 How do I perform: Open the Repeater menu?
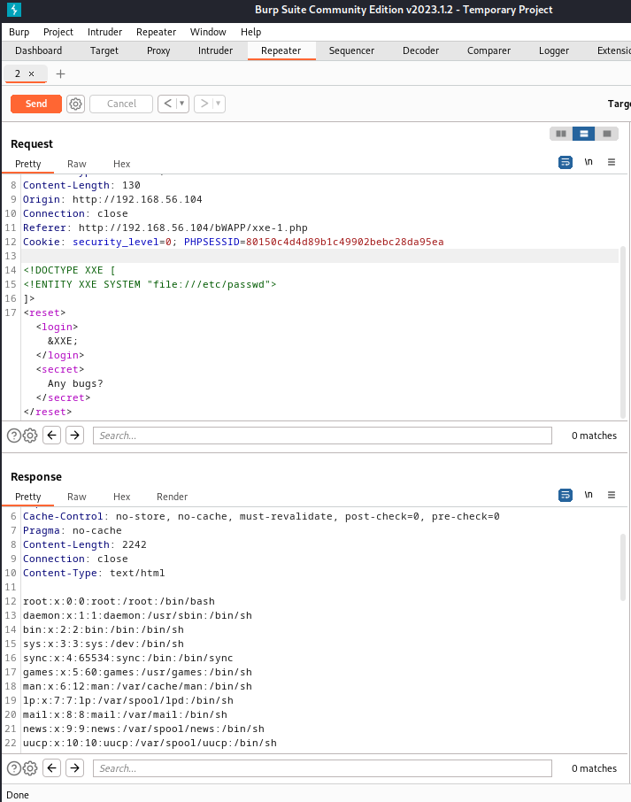pyautogui.click(x=156, y=32)
